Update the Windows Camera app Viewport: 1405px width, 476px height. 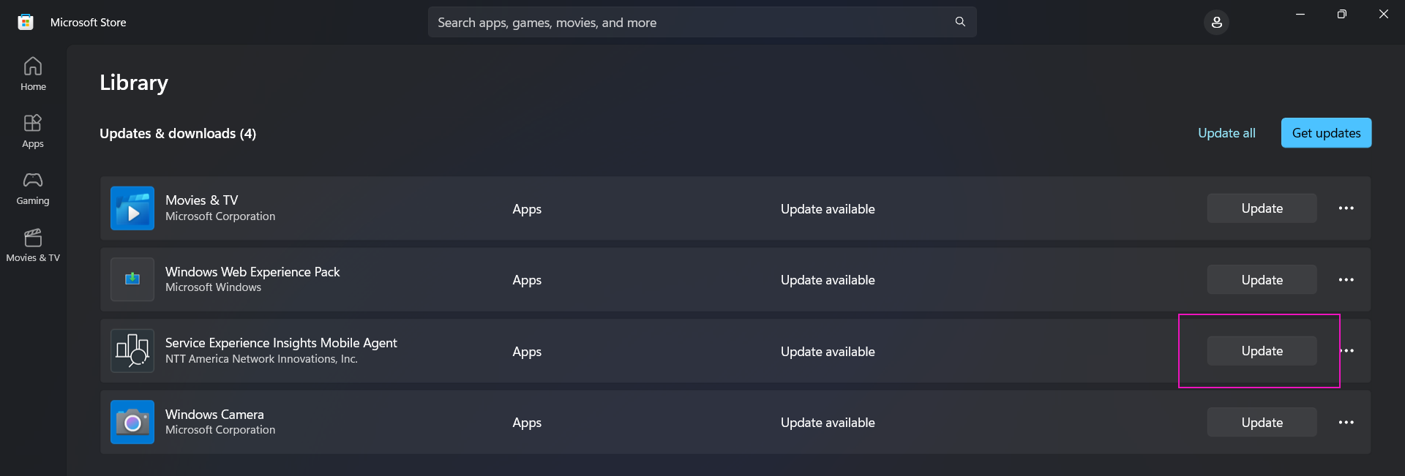[1262, 423]
